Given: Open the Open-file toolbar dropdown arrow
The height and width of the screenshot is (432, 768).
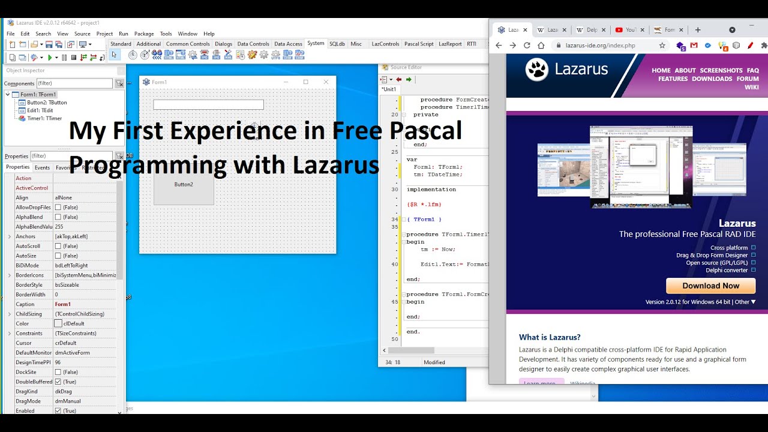Looking at the screenshot, I should coord(41,44).
